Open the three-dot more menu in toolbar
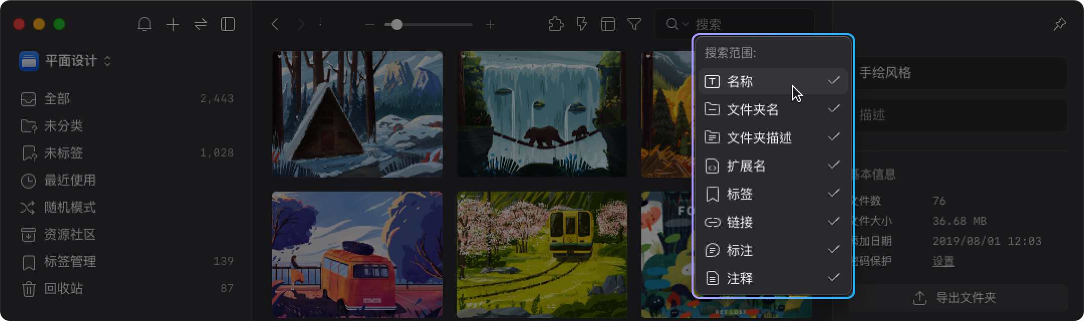The width and height of the screenshot is (1084, 321). click(x=321, y=23)
